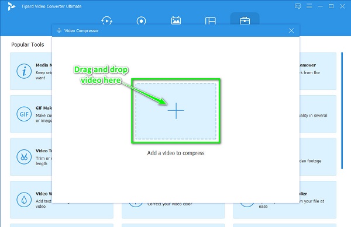
Task: Click the plus sign to add video
Action: [x=175, y=110]
